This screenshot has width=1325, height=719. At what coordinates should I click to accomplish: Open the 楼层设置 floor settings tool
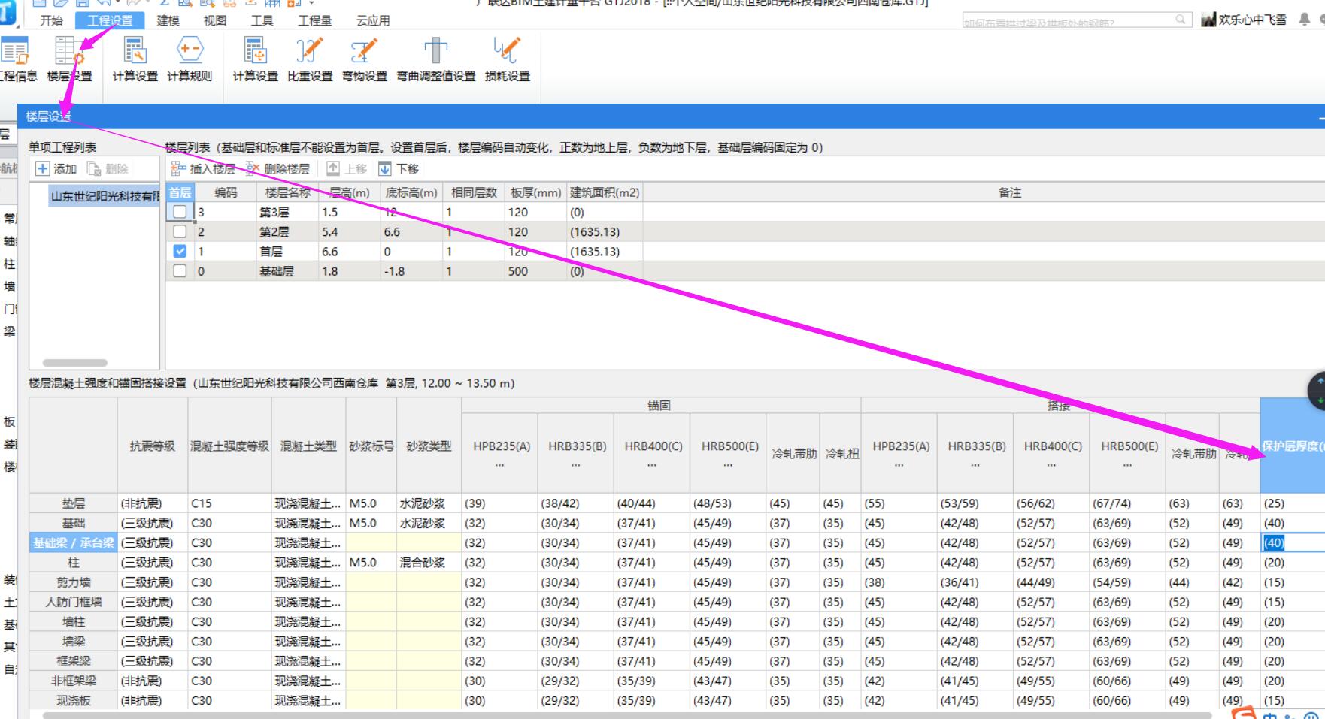click(69, 59)
